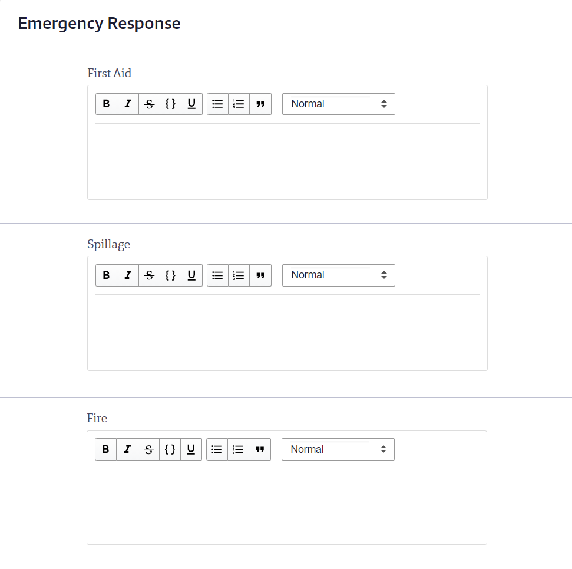Add bullet list in First Aid editor
The width and height of the screenshot is (572, 569).
coord(217,104)
